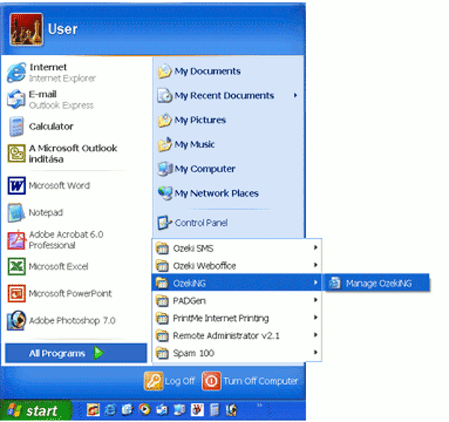Click the All Programs button
Viewport: 449px width, 422px height.
[x=76, y=353]
